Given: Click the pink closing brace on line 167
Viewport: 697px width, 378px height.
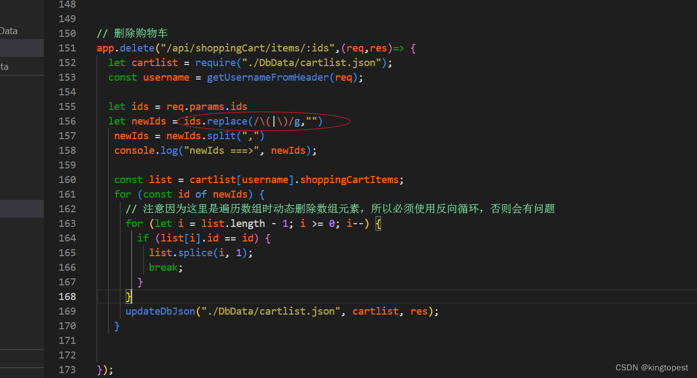Looking at the screenshot, I should pos(140,282).
